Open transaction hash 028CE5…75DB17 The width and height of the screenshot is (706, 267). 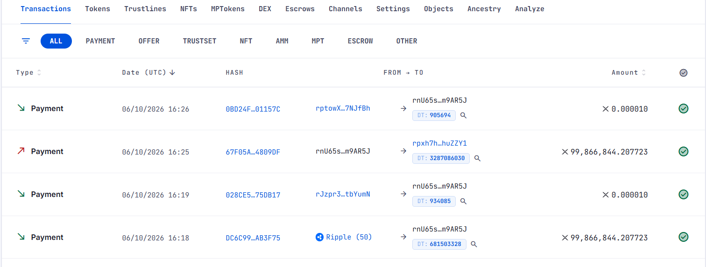(x=253, y=195)
